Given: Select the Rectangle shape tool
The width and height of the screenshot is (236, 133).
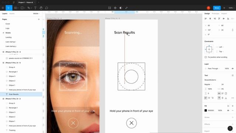Looking at the screenshot, I should coord(22,8).
